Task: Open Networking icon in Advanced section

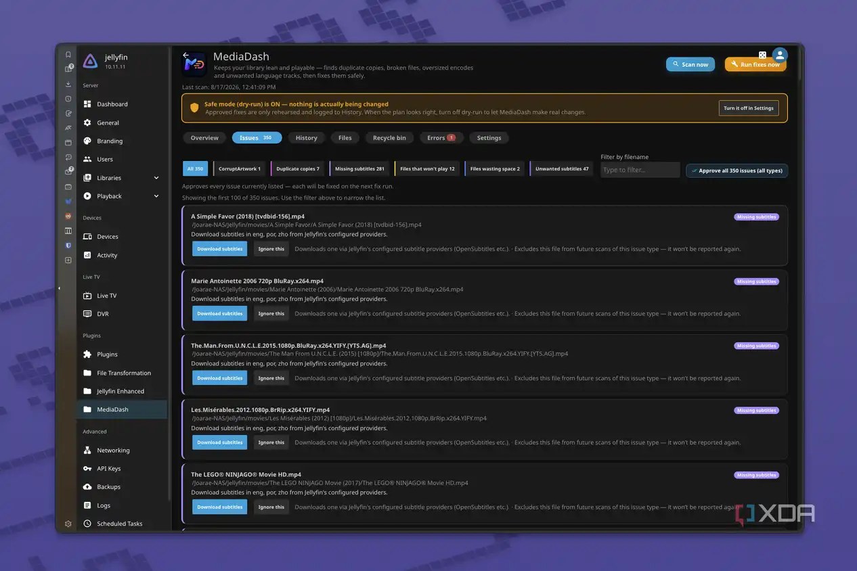Action: click(87, 450)
